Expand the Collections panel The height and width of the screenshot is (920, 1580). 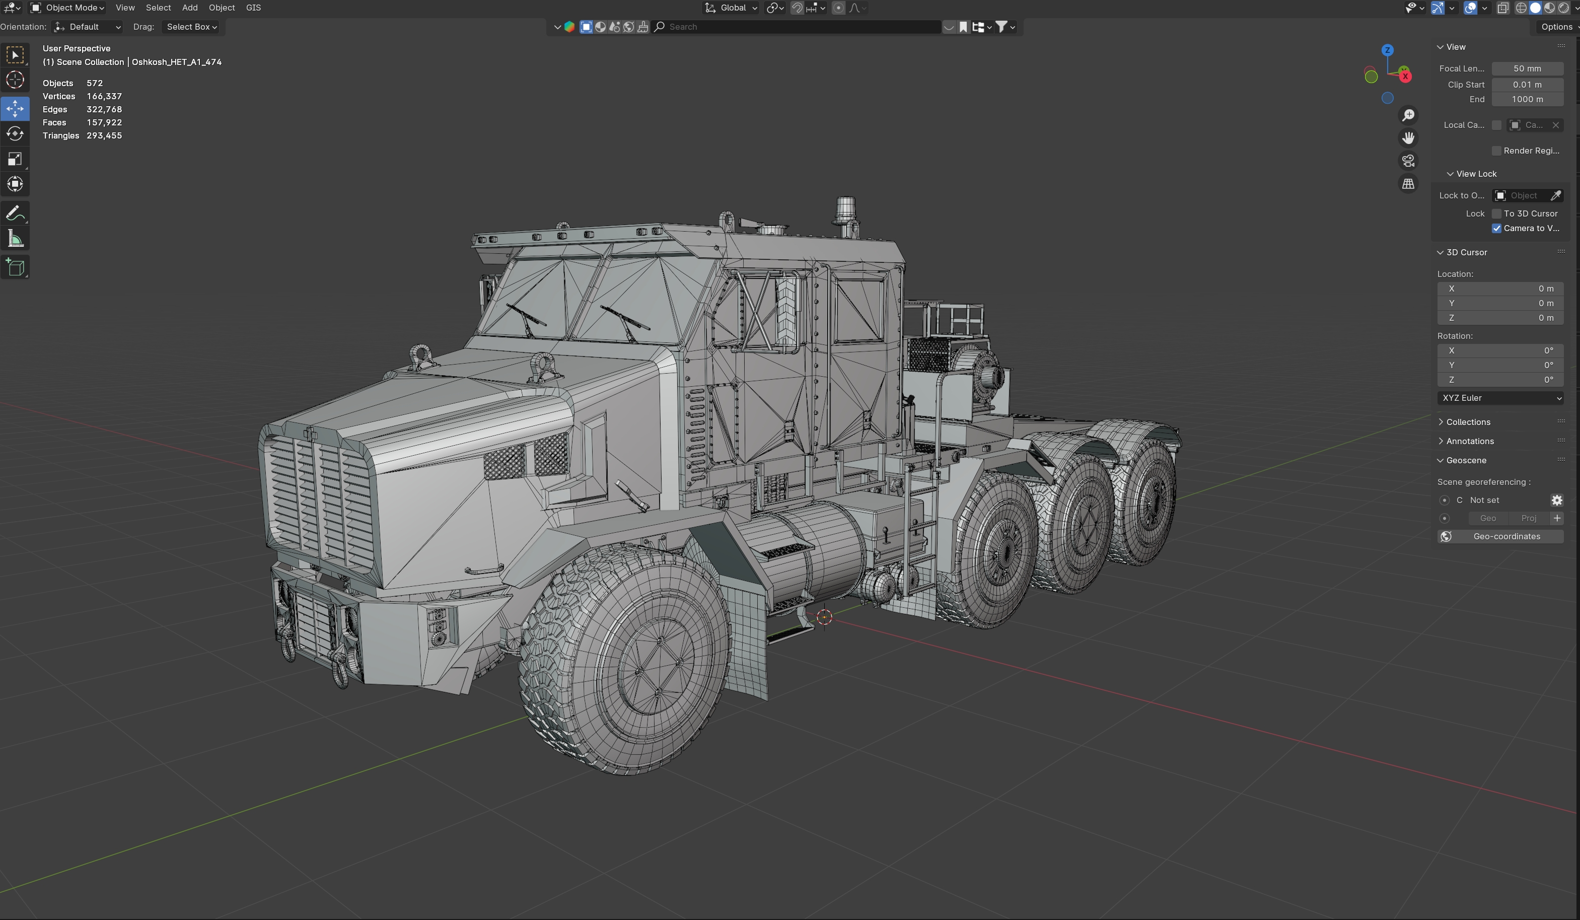(1468, 422)
